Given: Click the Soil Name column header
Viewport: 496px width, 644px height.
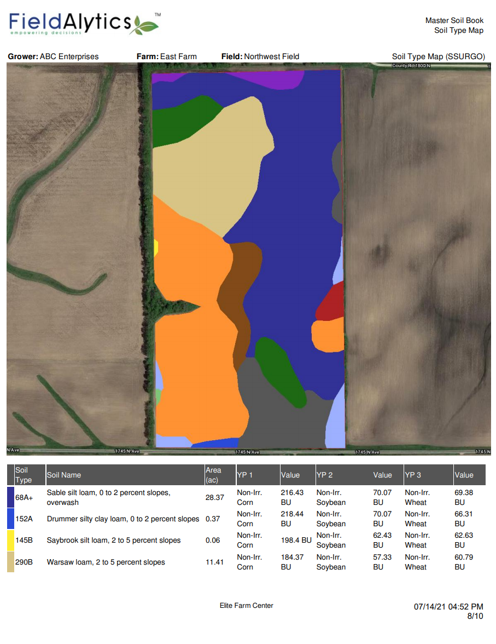Looking at the screenshot, I should 65,475.
